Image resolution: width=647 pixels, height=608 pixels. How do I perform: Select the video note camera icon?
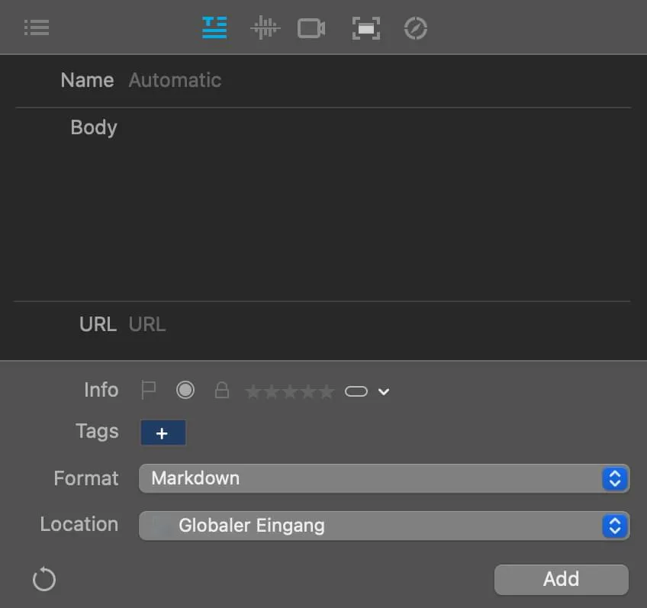[x=311, y=28]
